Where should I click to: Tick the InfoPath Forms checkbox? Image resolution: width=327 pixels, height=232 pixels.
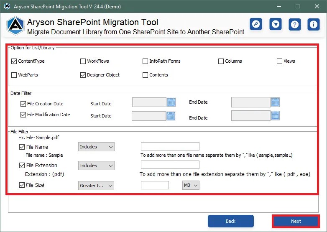tap(146, 61)
